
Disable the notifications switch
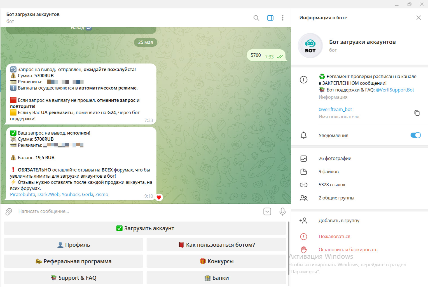coord(415,135)
